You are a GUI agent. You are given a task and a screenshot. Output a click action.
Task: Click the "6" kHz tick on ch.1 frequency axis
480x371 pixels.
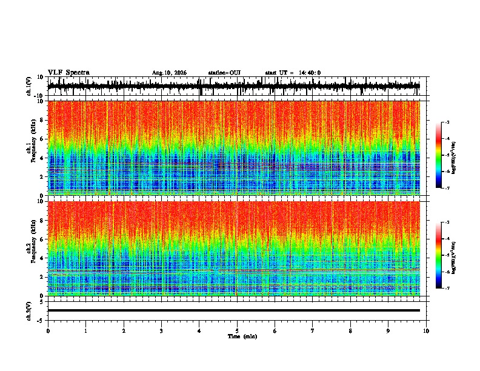pyautogui.click(x=42, y=139)
